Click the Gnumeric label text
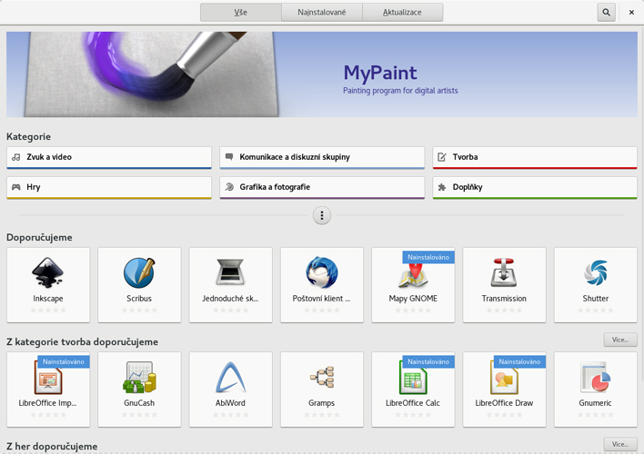 595,403
